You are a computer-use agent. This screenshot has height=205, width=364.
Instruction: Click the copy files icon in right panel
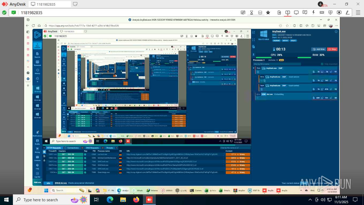tap(253, 47)
